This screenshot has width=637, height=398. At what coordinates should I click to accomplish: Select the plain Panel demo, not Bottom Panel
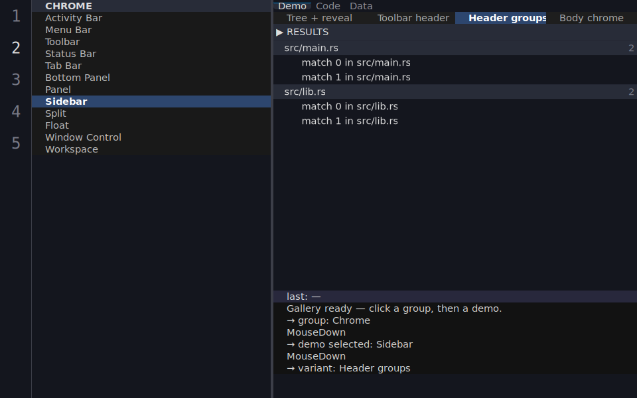tap(151, 90)
